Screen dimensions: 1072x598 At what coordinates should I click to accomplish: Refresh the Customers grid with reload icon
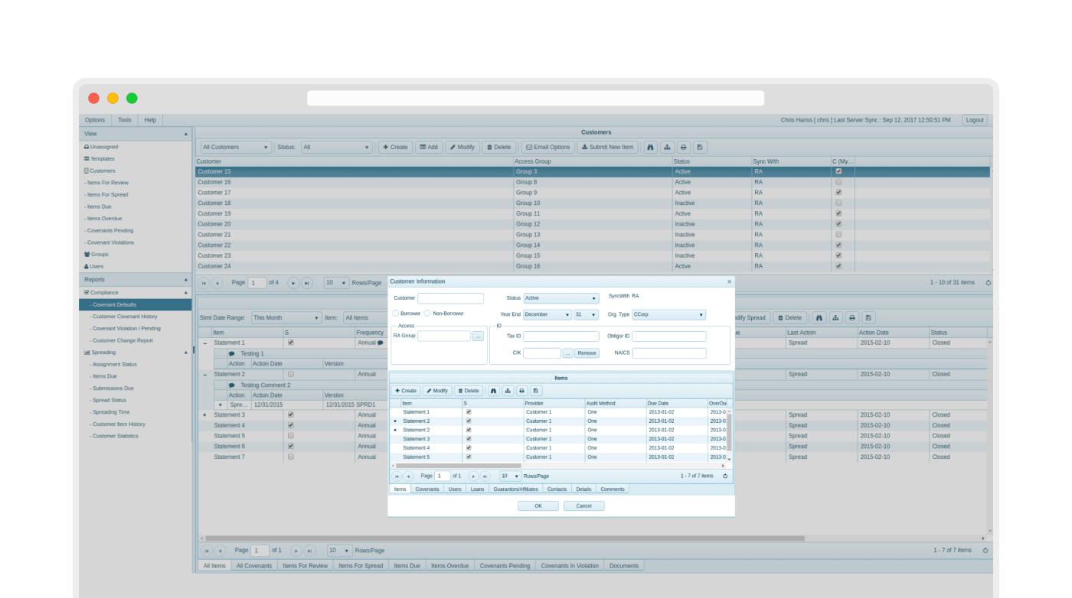pos(988,283)
